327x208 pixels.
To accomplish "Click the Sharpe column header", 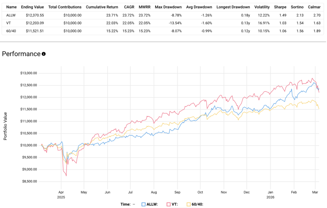I will [280, 7].
